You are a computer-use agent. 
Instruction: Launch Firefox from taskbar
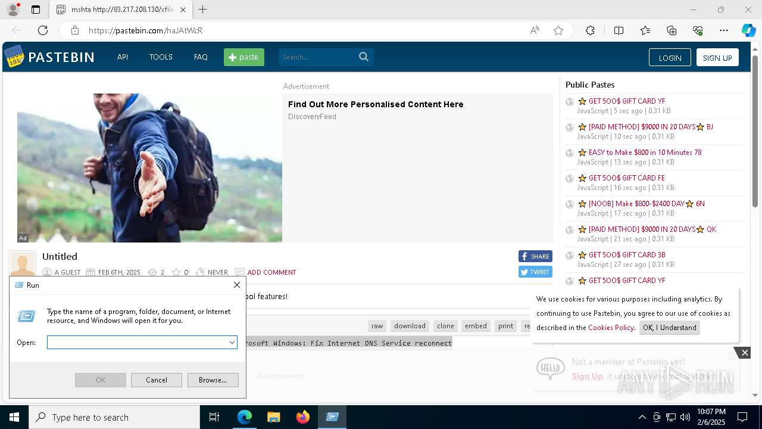[303, 417]
